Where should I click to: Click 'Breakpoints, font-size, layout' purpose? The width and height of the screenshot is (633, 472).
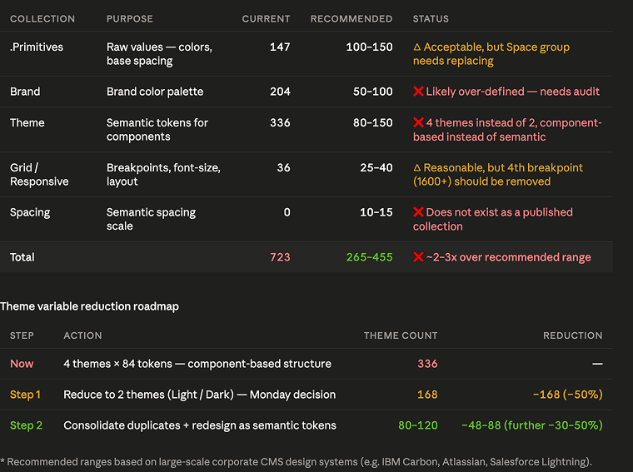coord(163,174)
